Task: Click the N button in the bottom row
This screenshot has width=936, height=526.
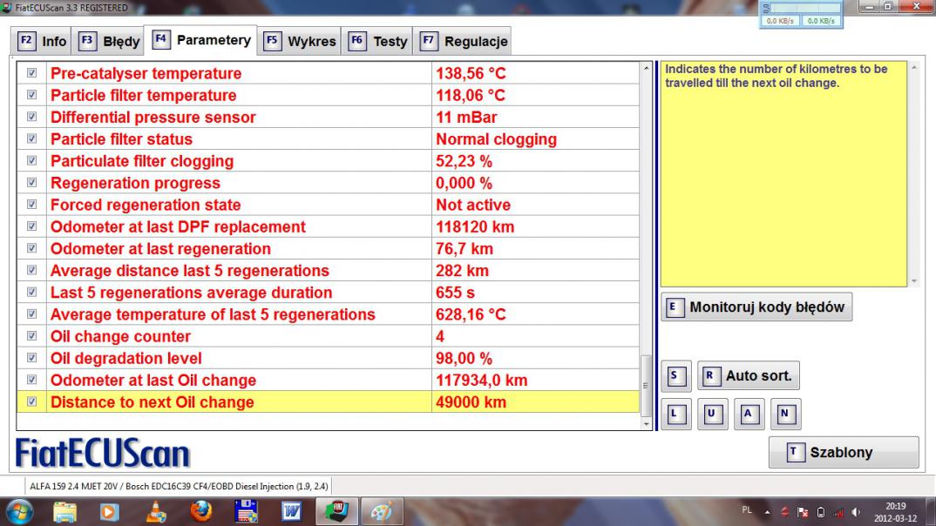Action: tap(784, 412)
